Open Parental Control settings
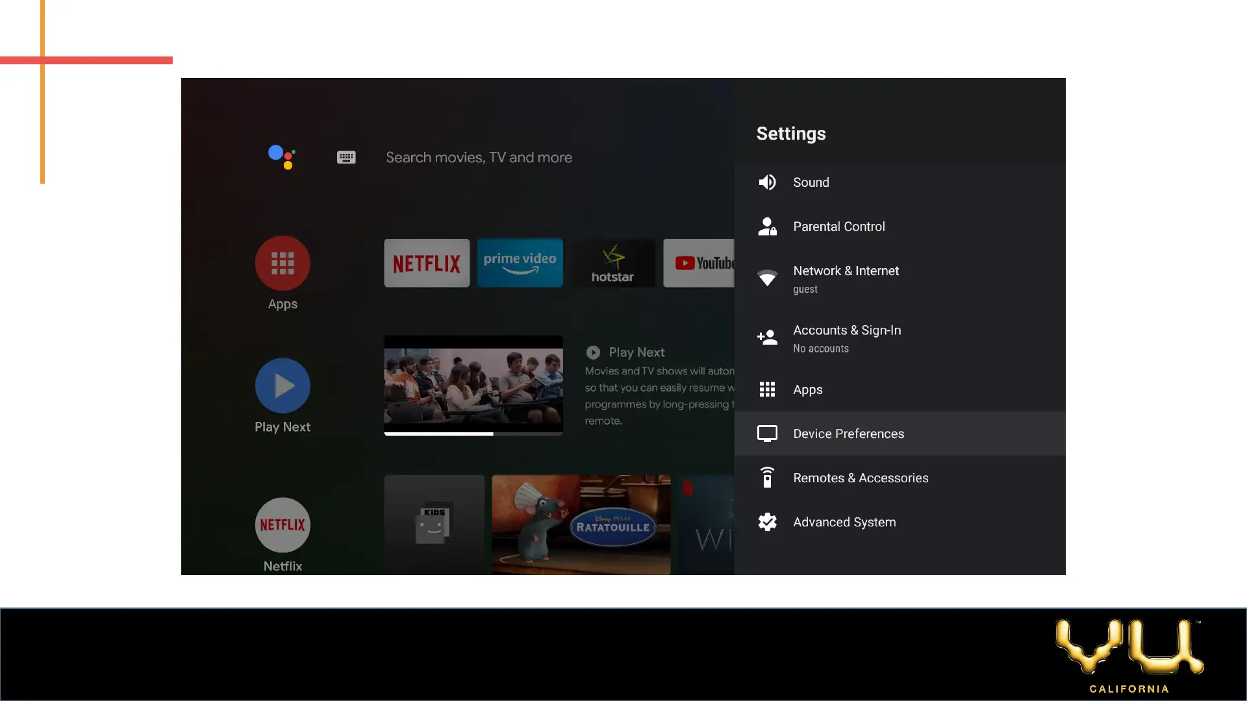Image resolution: width=1247 pixels, height=701 pixels. click(838, 227)
